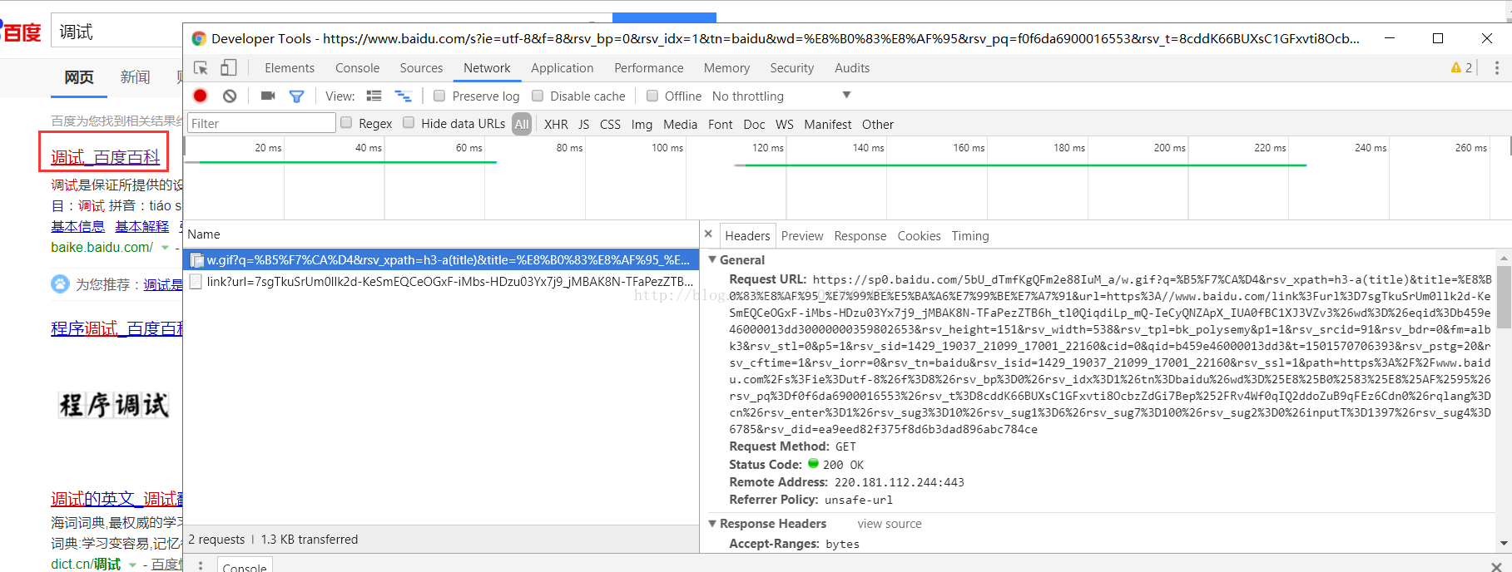Filter requests by Doc type
This screenshot has width=1512, height=572.
pos(754,124)
